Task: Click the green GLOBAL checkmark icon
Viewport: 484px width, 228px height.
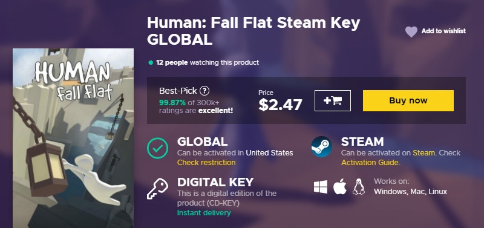Action: (x=157, y=148)
